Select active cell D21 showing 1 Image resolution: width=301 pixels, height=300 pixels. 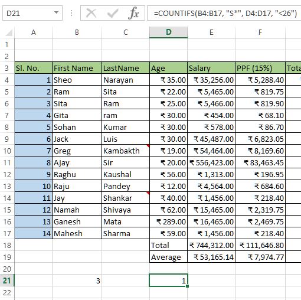[168, 280]
